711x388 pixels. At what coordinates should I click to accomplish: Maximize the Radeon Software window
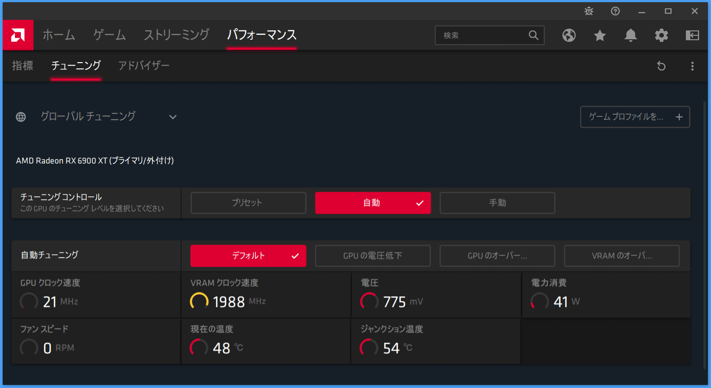click(668, 11)
